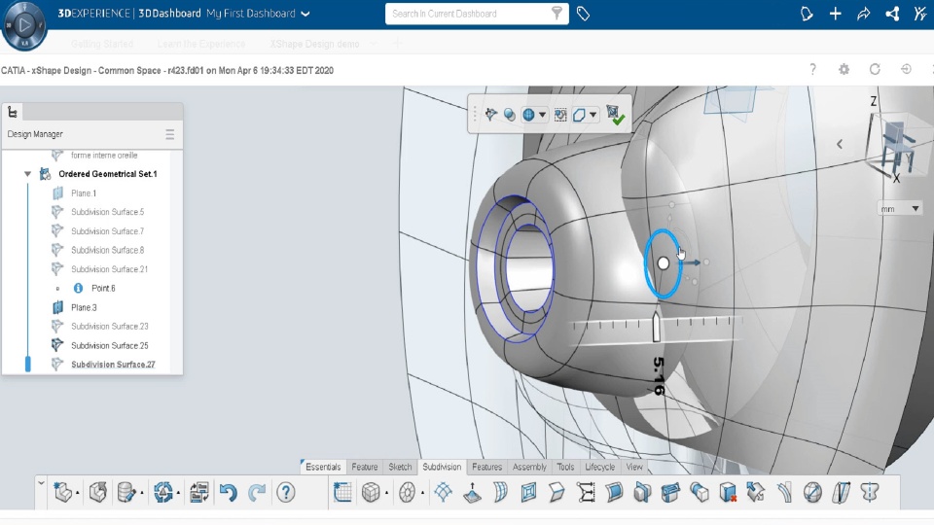
Task: Select Plane.1 in Design Manager
Action: pos(84,192)
